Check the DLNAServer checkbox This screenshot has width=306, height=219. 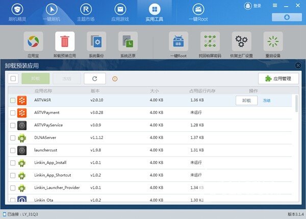click(13, 138)
